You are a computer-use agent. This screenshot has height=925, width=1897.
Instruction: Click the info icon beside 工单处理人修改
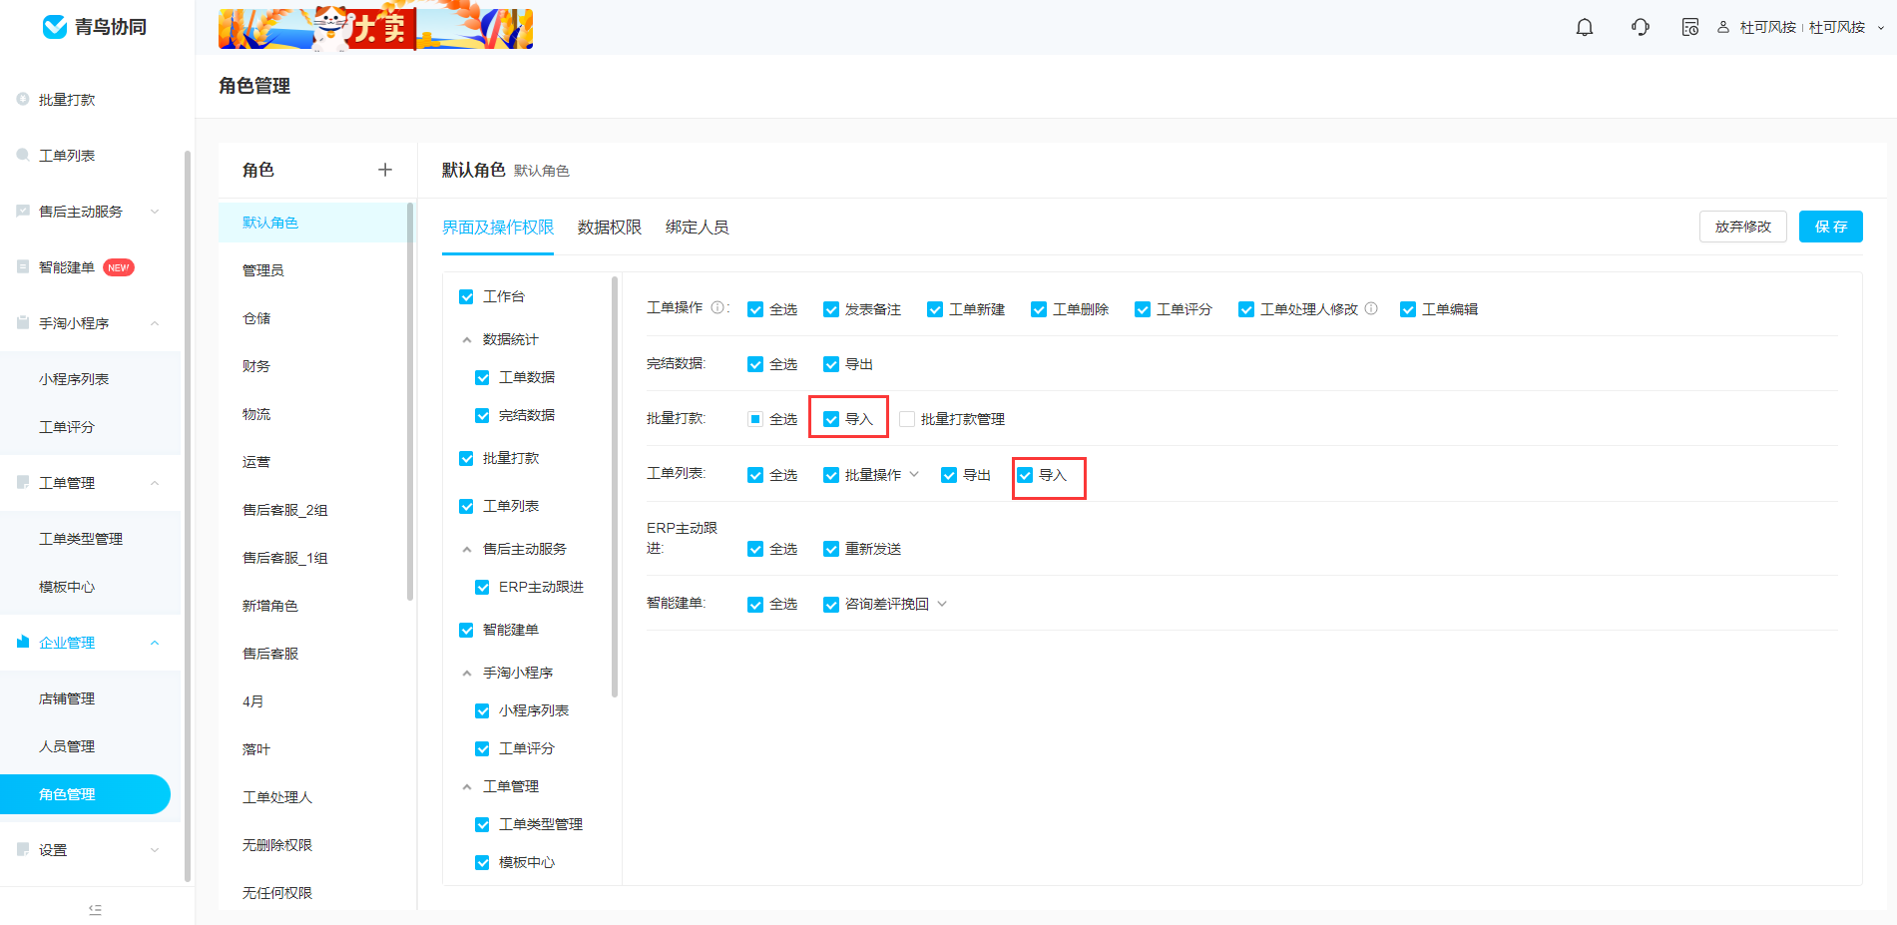pyautogui.click(x=1371, y=308)
